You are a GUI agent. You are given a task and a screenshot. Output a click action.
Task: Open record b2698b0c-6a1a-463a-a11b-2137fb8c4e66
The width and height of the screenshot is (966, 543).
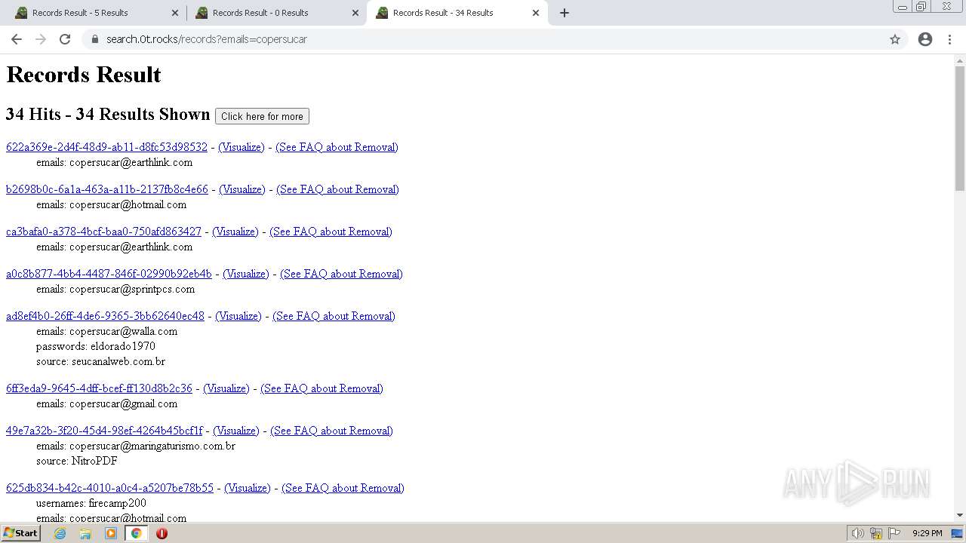(x=107, y=189)
